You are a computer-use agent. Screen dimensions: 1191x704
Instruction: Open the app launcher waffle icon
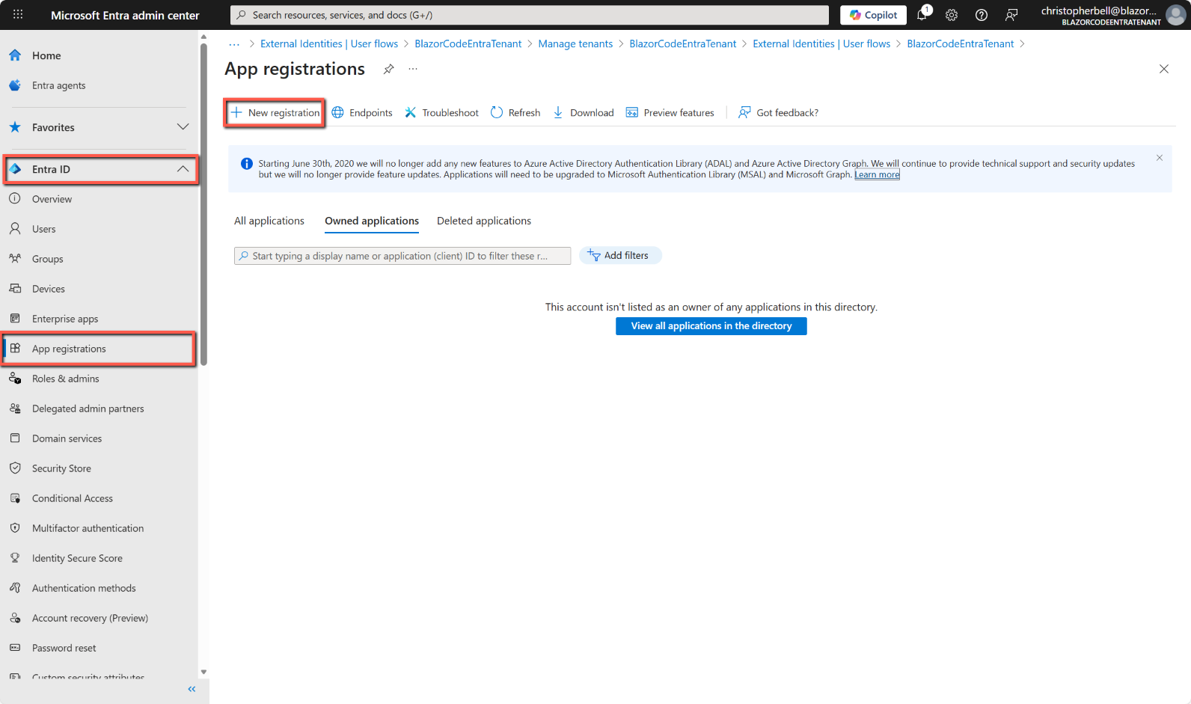pos(18,14)
